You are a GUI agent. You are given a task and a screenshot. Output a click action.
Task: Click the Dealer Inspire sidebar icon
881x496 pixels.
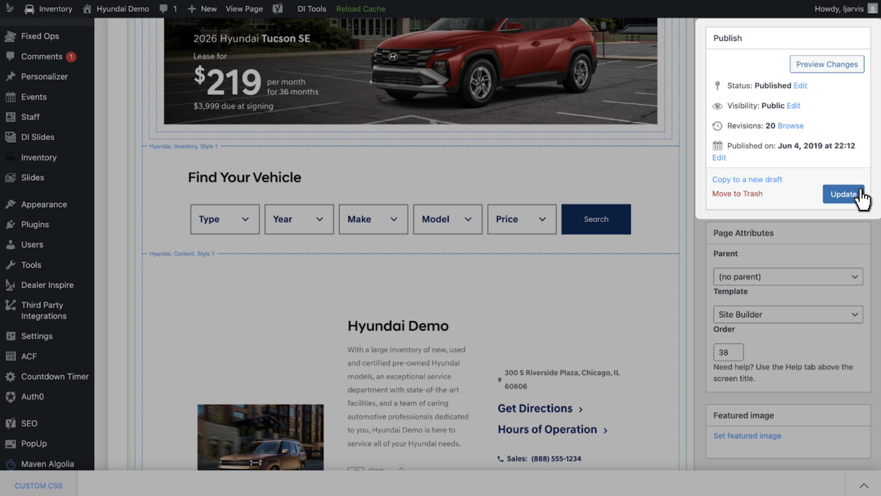point(10,285)
